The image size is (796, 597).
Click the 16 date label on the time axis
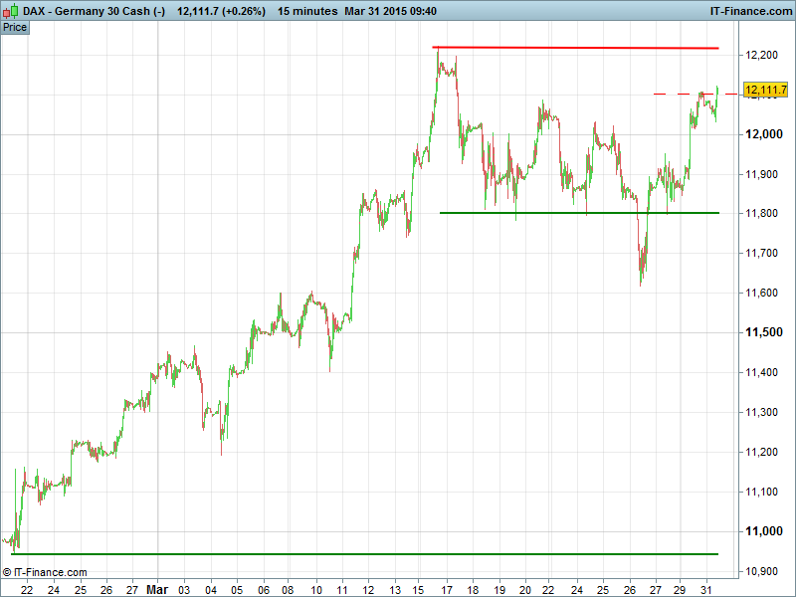(x=420, y=589)
